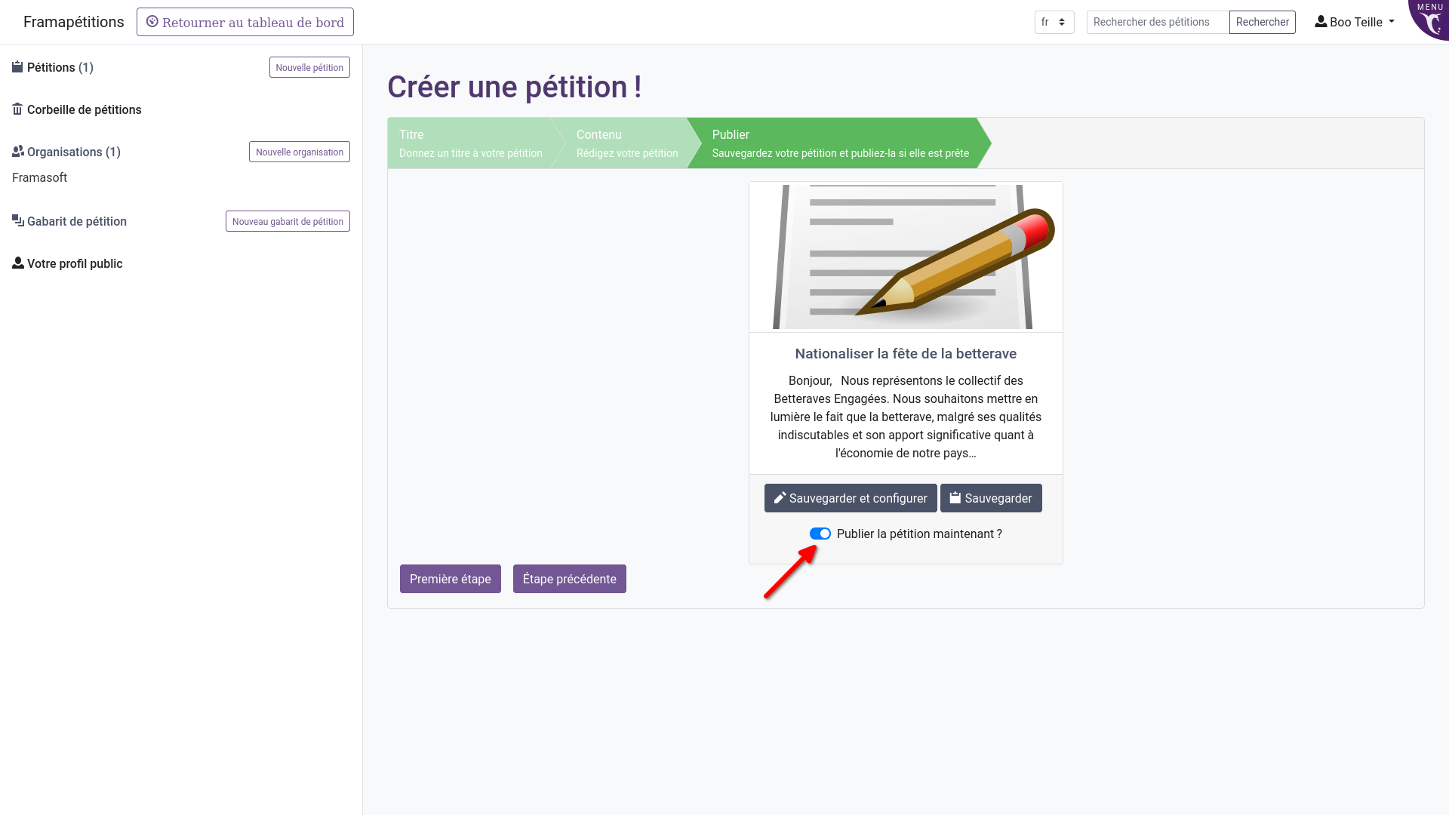
Task: Click the user icon beside Boo Teille
Action: tap(1321, 21)
